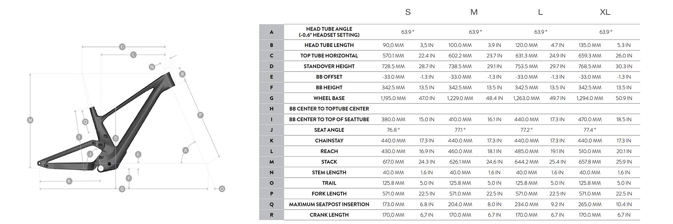Viewport: 673px width, 224px height.
Task: Click the N stem marker on the diagram
Action: [x=152, y=67]
